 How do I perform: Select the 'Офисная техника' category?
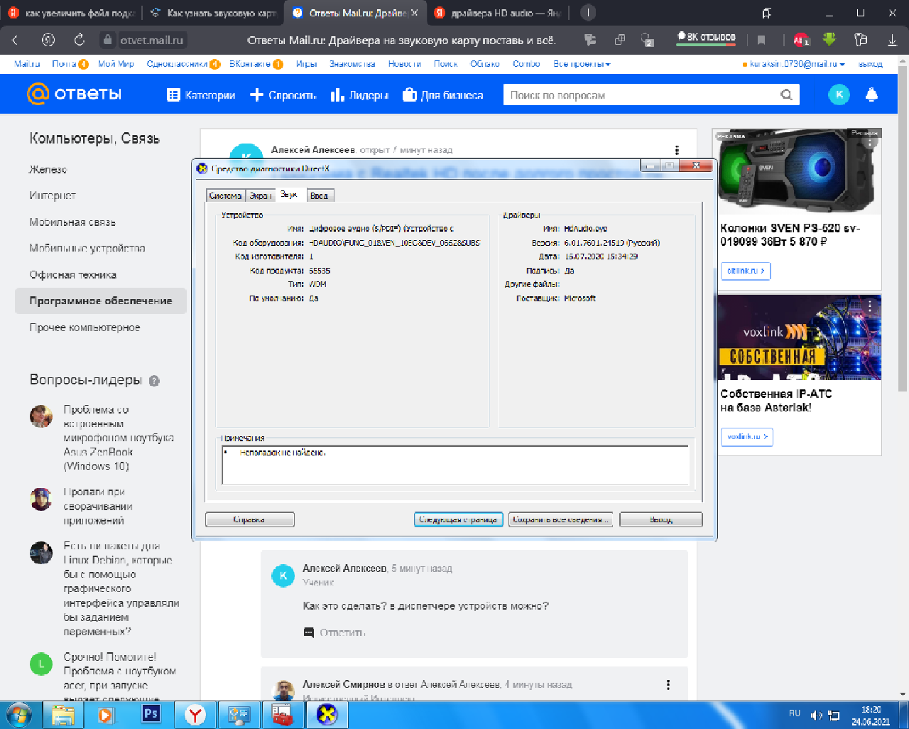click(73, 275)
